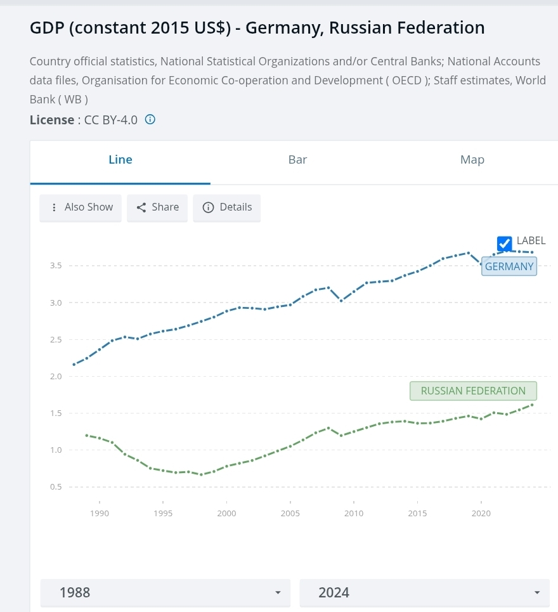The image size is (558, 612).
Task: Open the 1988 start year dropdown
Action: coord(165,592)
